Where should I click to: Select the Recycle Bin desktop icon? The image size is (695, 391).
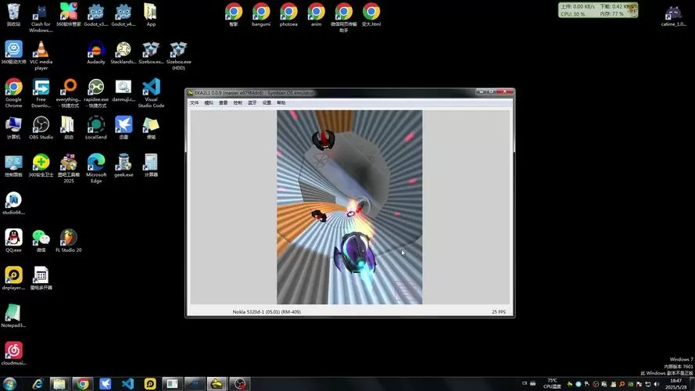pyautogui.click(x=14, y=15)
